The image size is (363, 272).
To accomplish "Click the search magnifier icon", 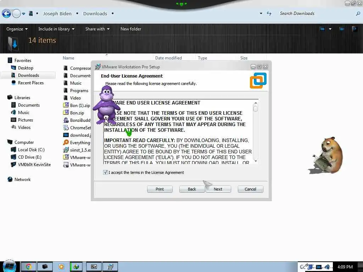I will [358, 14].
